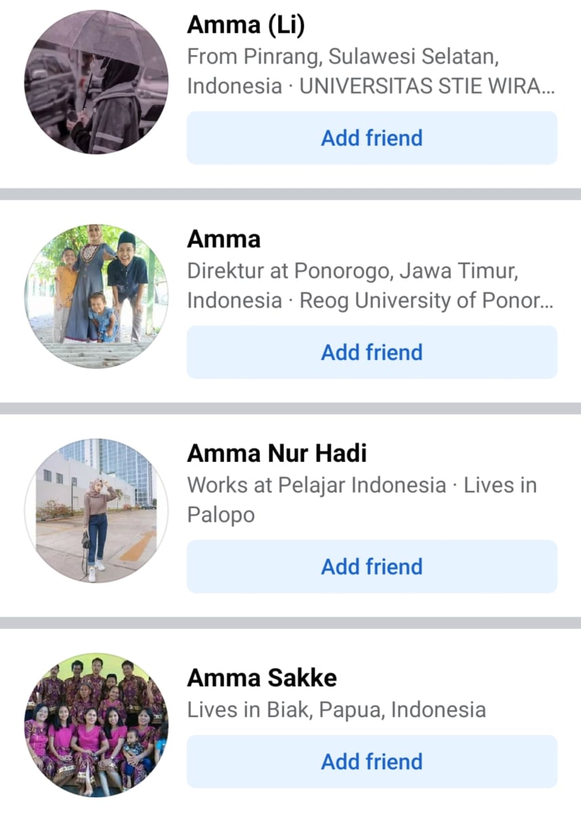Open Amma Sakke's group photo avatar
Screen dimensions: 581x815
click(x=96, y=725)
